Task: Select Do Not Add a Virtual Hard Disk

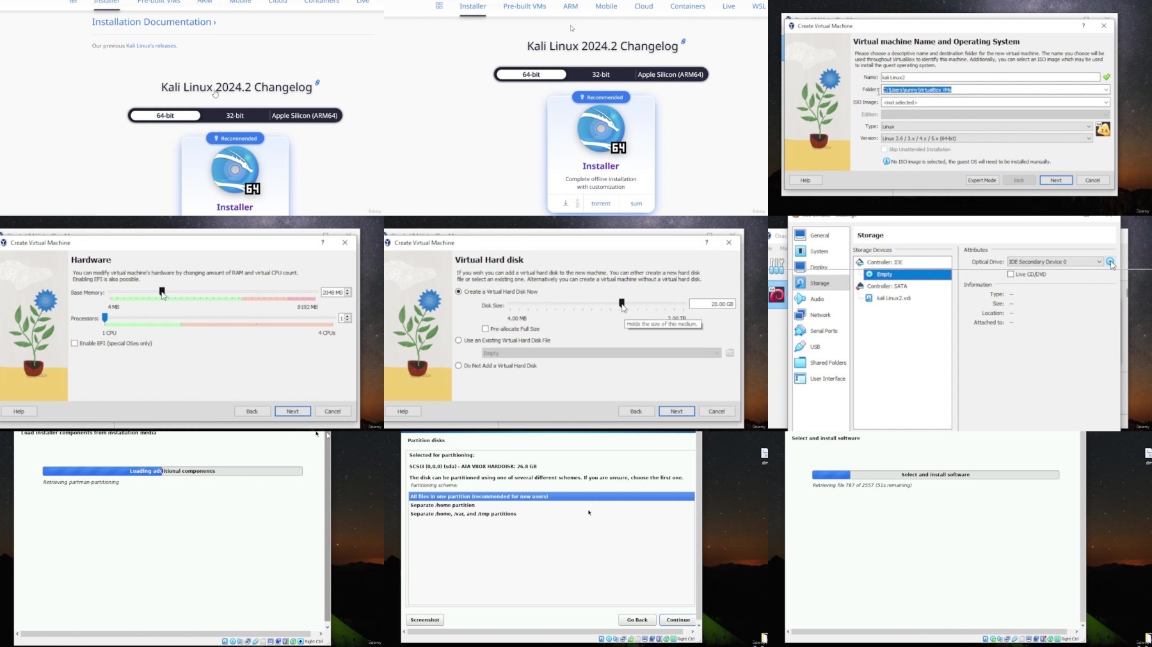Action: (458, 366)
